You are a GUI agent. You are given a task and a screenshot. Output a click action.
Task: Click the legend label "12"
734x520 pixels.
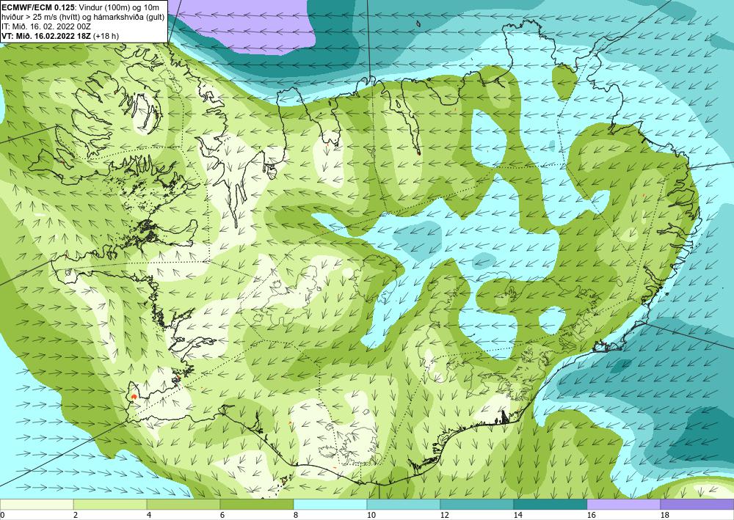tap(444, 515)
